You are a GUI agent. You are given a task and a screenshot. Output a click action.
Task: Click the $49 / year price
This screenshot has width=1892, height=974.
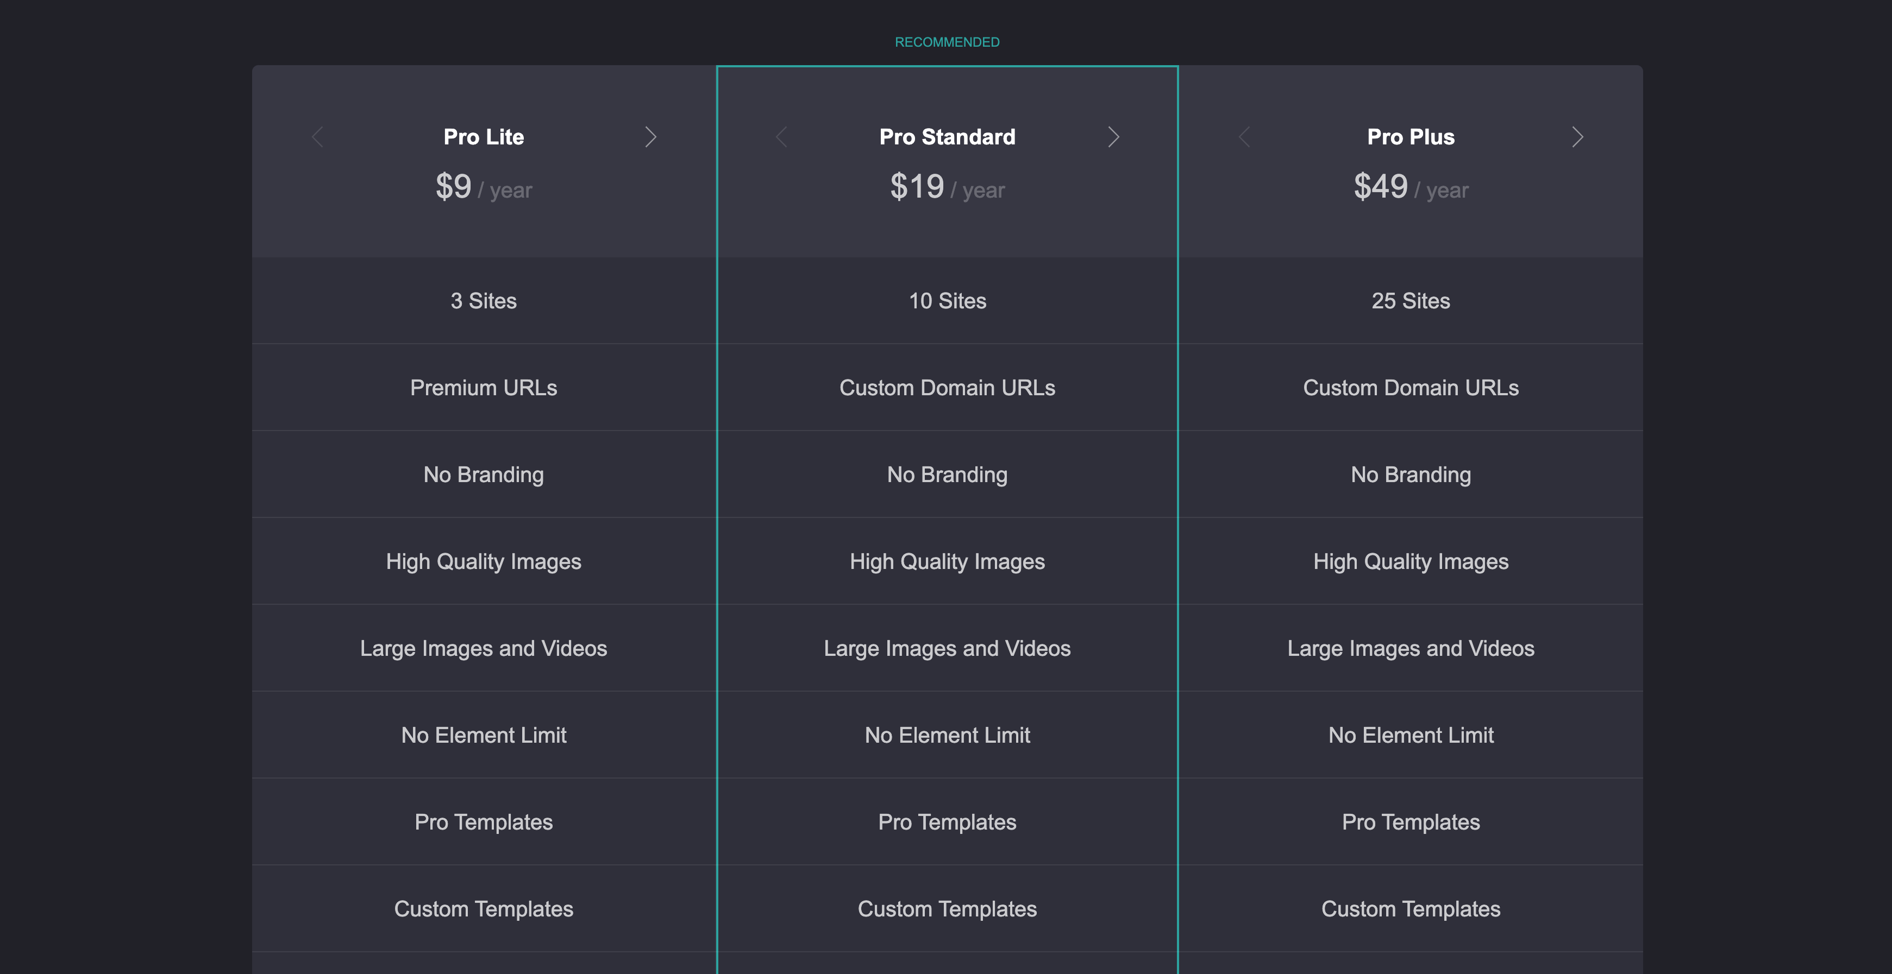(x=1410, y=187)
